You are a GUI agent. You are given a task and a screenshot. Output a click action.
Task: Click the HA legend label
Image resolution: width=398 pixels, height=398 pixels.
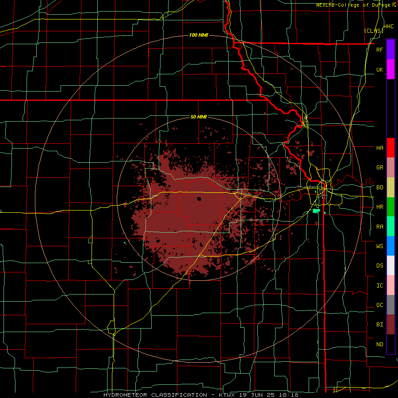click(x=379, y=148)
